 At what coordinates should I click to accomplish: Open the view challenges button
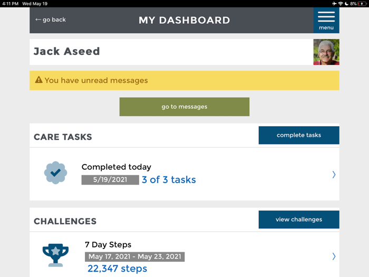299,219
